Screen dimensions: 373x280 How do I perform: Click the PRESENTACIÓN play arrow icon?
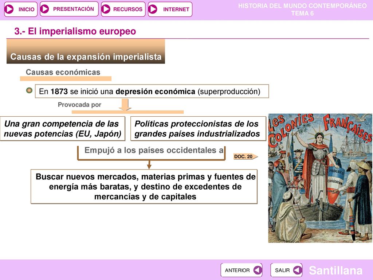coord(44,9)
